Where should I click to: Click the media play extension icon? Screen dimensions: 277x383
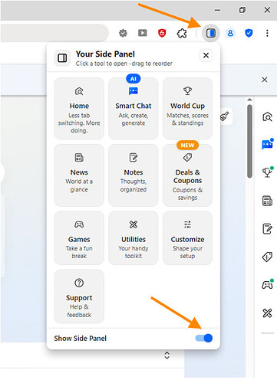pyautogui.click(x=143, y=33)
